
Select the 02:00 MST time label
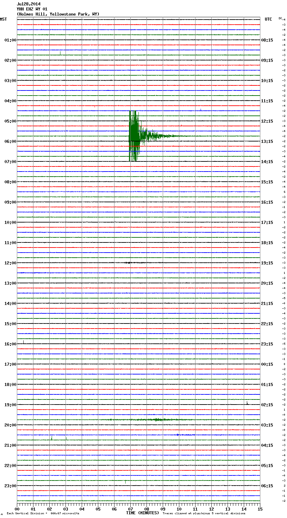tap(10, 60)
